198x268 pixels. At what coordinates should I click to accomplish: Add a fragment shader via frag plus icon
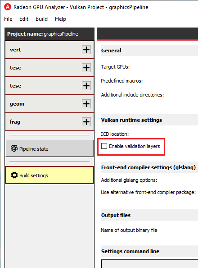86,122
